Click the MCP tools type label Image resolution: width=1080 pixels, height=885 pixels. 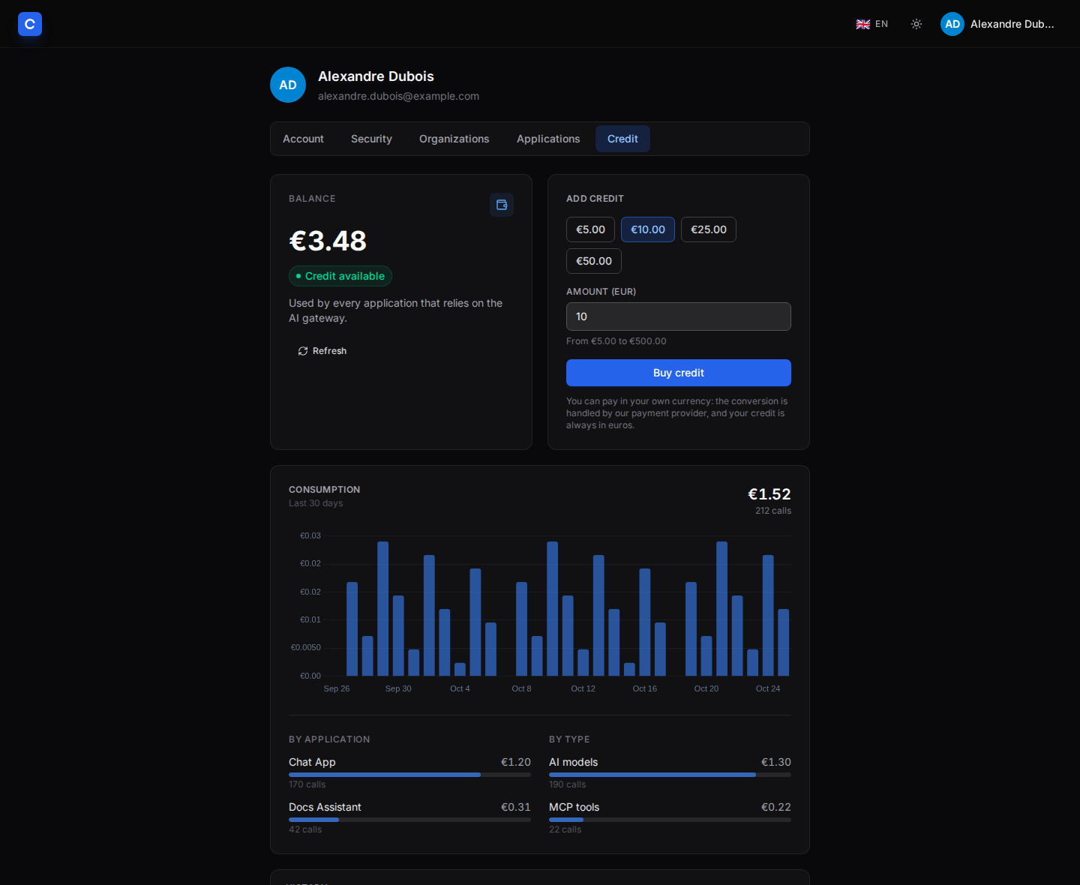click(574, 807)
